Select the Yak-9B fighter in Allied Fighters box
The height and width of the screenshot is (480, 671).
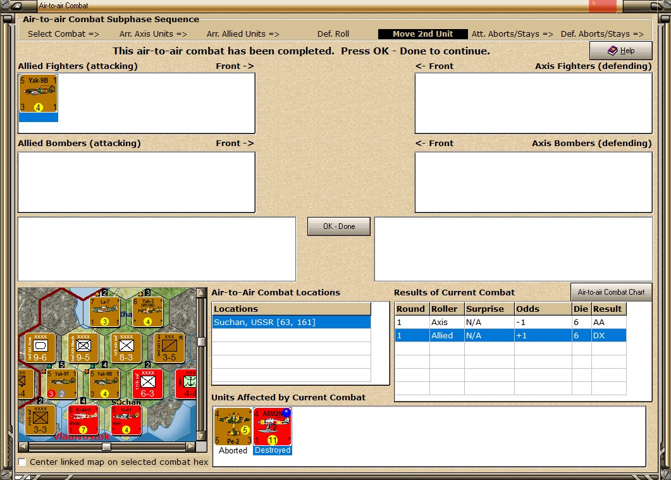pos(38,93)
